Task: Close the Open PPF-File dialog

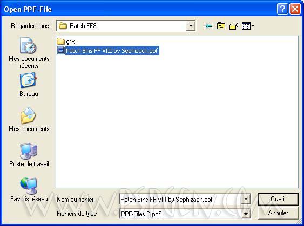Action: [295, 9]
